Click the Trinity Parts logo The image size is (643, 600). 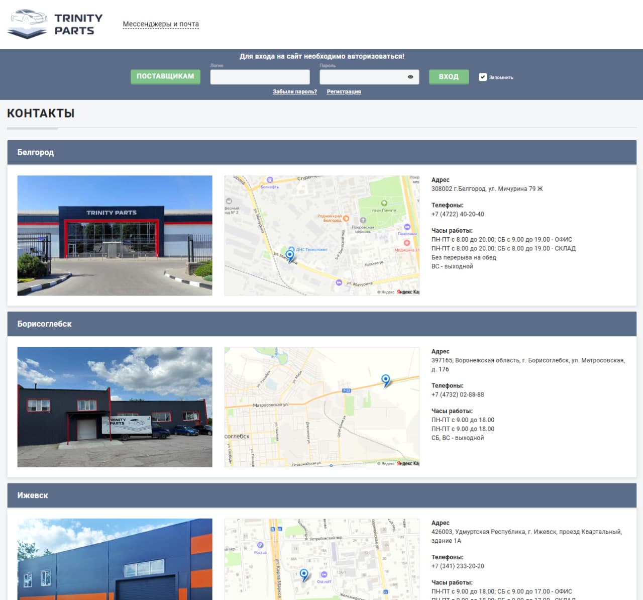coord(55,24)
